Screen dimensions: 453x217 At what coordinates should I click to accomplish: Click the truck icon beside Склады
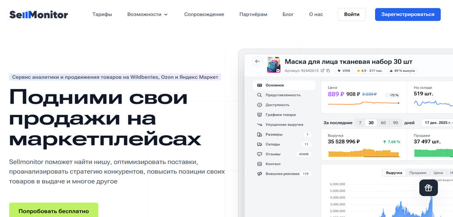coord(259,144)
